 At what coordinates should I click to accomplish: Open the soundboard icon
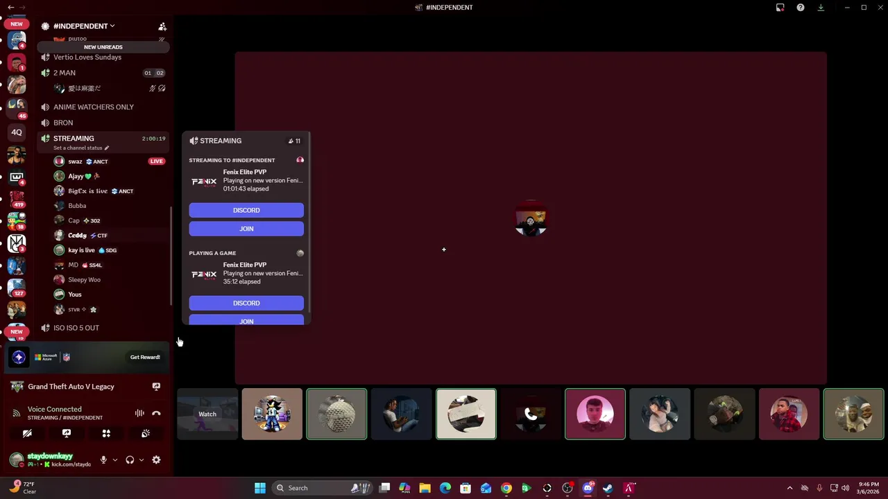pyautogui.click(x=146, y=433)
